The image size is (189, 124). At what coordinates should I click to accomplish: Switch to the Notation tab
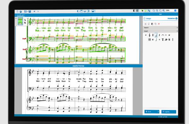pyautogui.click(x=172, y=18)
